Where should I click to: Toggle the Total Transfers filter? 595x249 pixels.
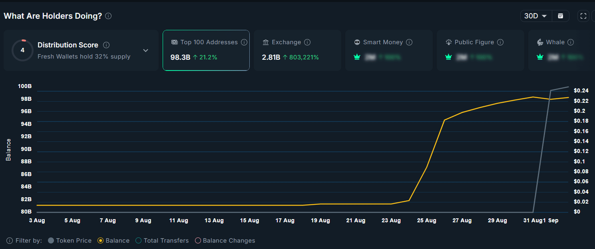(x=162, y=241)
